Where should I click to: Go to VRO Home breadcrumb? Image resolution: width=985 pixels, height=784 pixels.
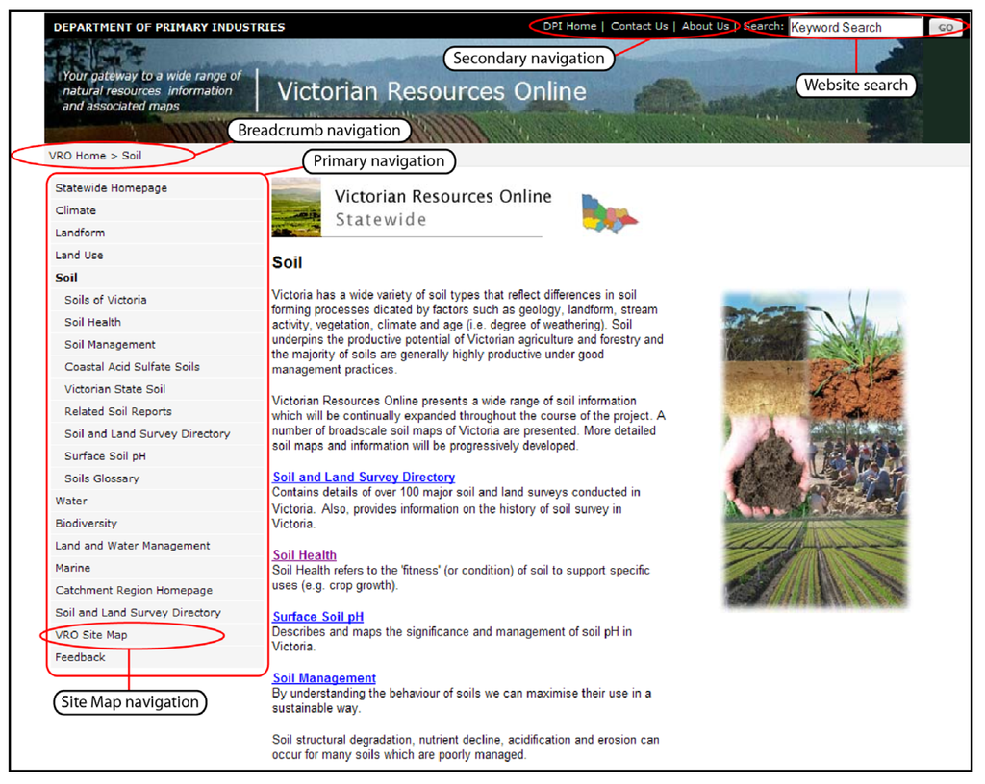tap(77, 156)
